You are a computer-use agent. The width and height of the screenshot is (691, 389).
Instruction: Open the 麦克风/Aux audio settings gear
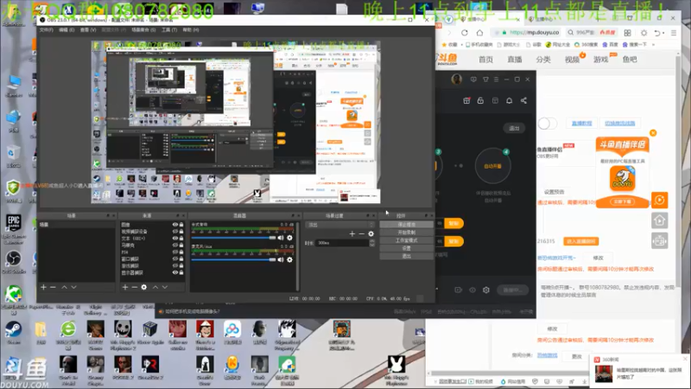point(289,260)
